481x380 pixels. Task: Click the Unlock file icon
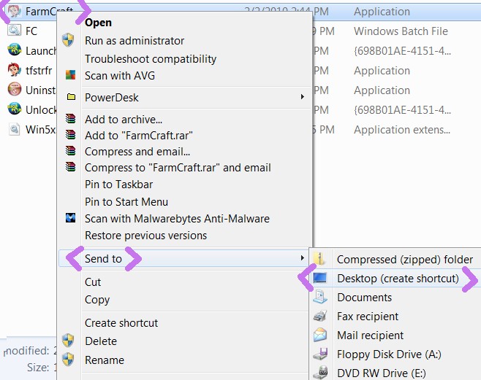coord(15,109)
